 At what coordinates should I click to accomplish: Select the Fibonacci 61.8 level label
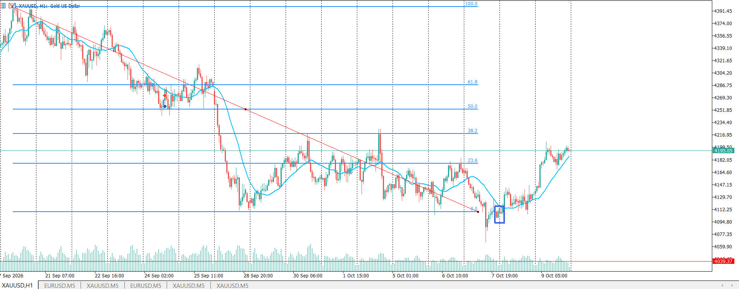[472, 82]
